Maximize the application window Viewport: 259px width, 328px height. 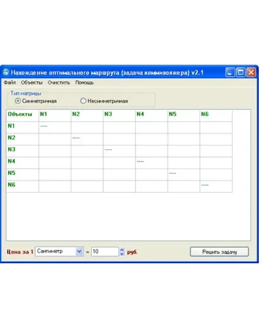[241, 72]
